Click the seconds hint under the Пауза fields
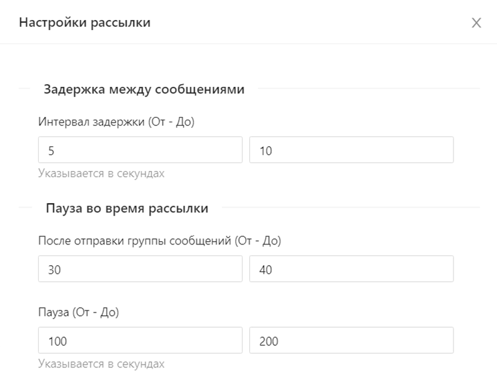This screenshot has height=390, width=497. 101,364
